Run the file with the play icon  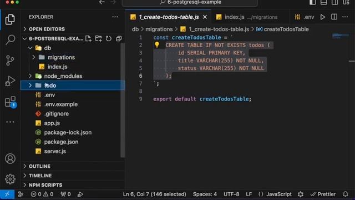pyautogui.click(x=322, y=17)
